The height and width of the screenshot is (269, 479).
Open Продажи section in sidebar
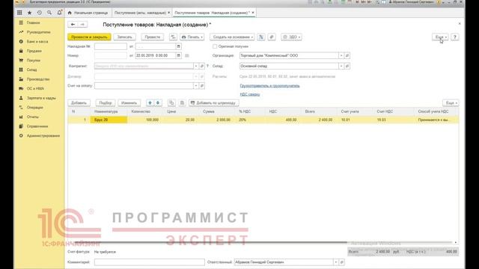(34, 51)
